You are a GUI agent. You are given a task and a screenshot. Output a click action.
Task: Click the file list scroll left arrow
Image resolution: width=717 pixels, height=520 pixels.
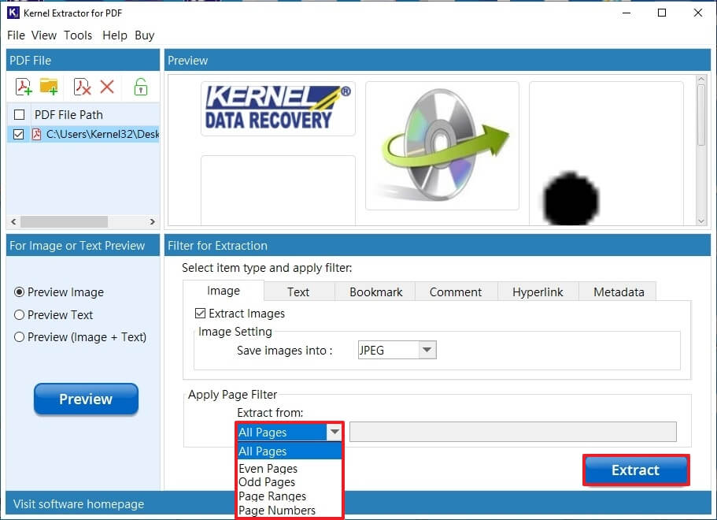point(13,221)
